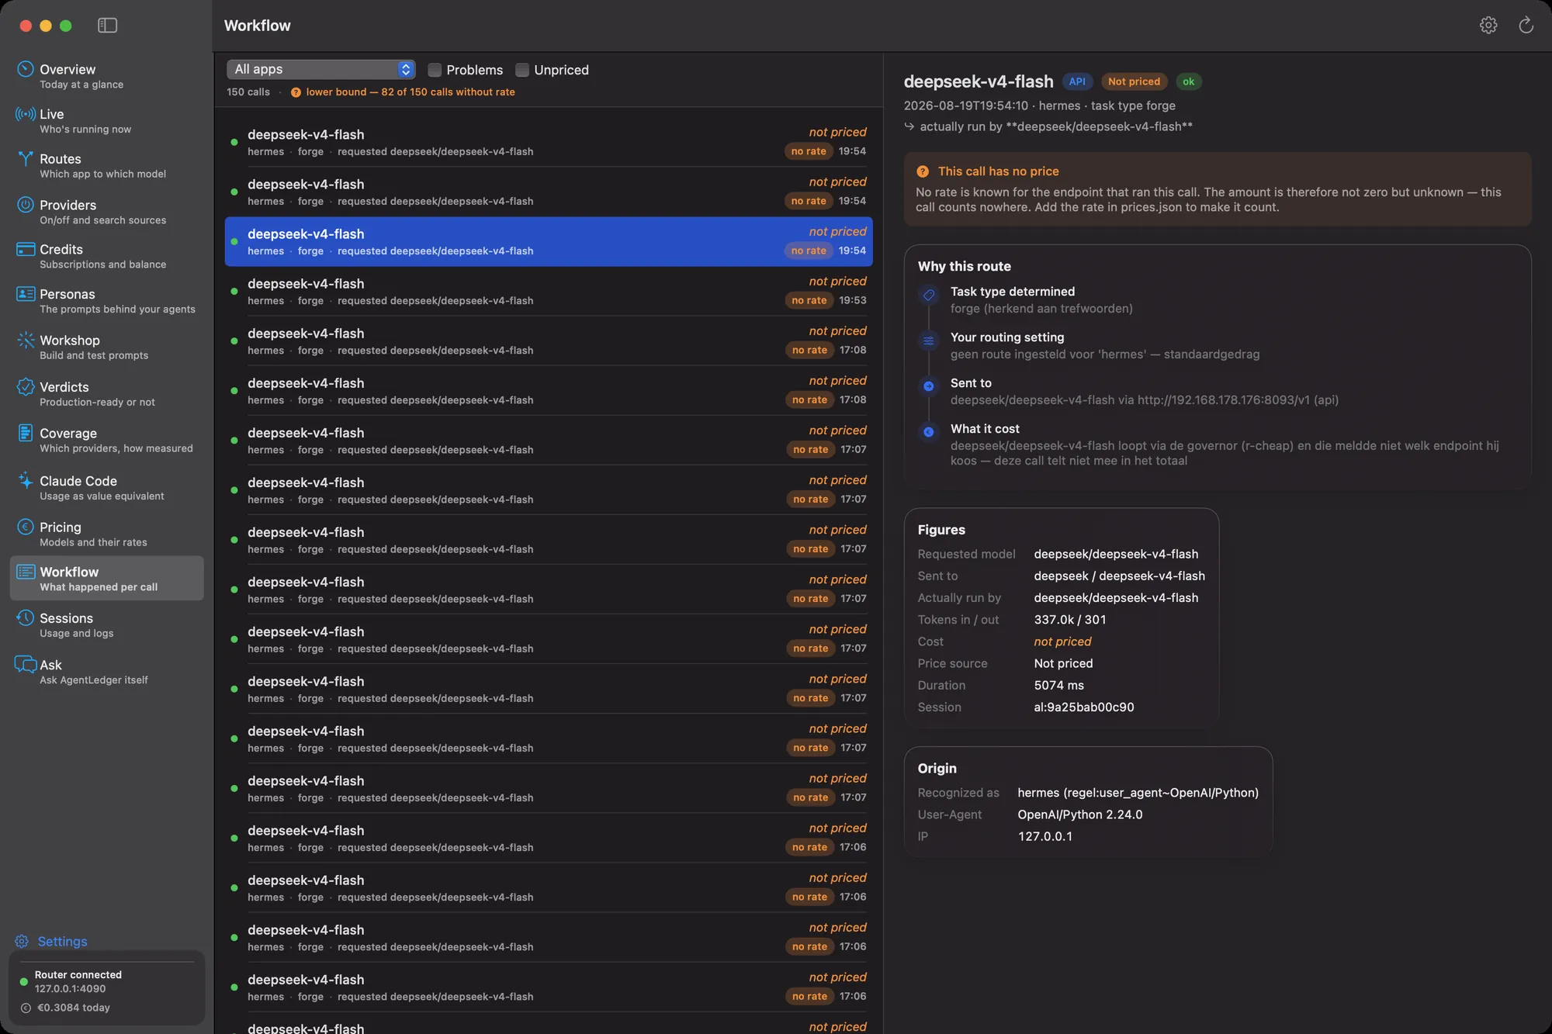Open Overview clock icon in sidebar

(26, 69)
